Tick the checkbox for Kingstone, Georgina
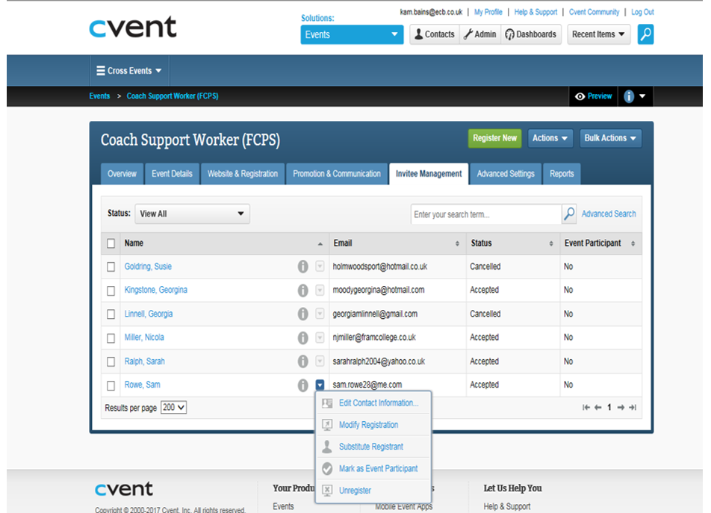Screen dimensions: 711x513 pos(111,290)
